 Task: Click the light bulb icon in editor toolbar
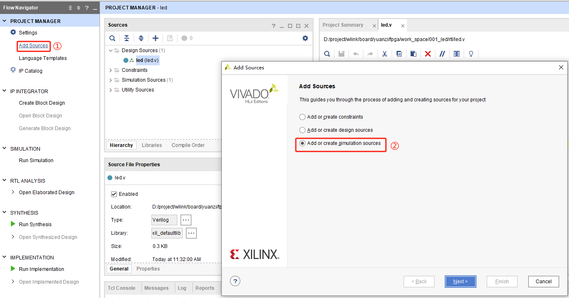pos(471,54)
